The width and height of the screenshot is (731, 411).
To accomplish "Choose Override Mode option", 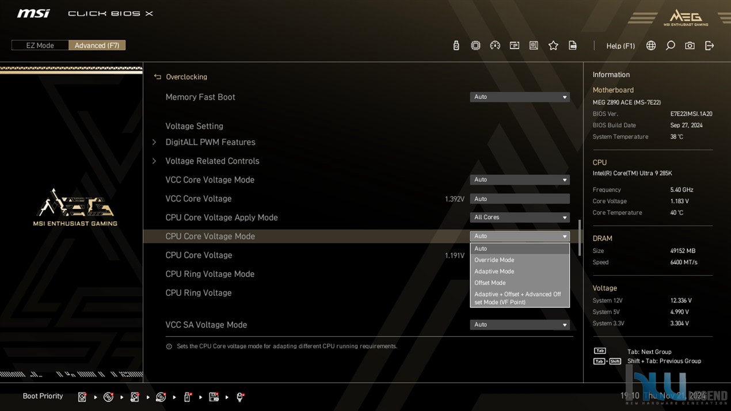I will [x=520, y=260].
